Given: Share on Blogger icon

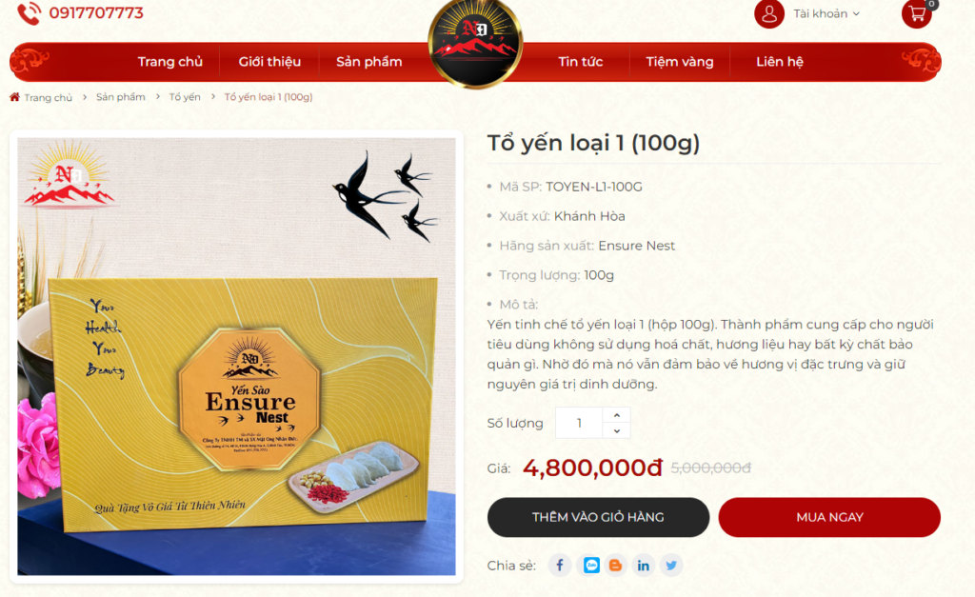Looking at the screenshot, I should (615, 566).
